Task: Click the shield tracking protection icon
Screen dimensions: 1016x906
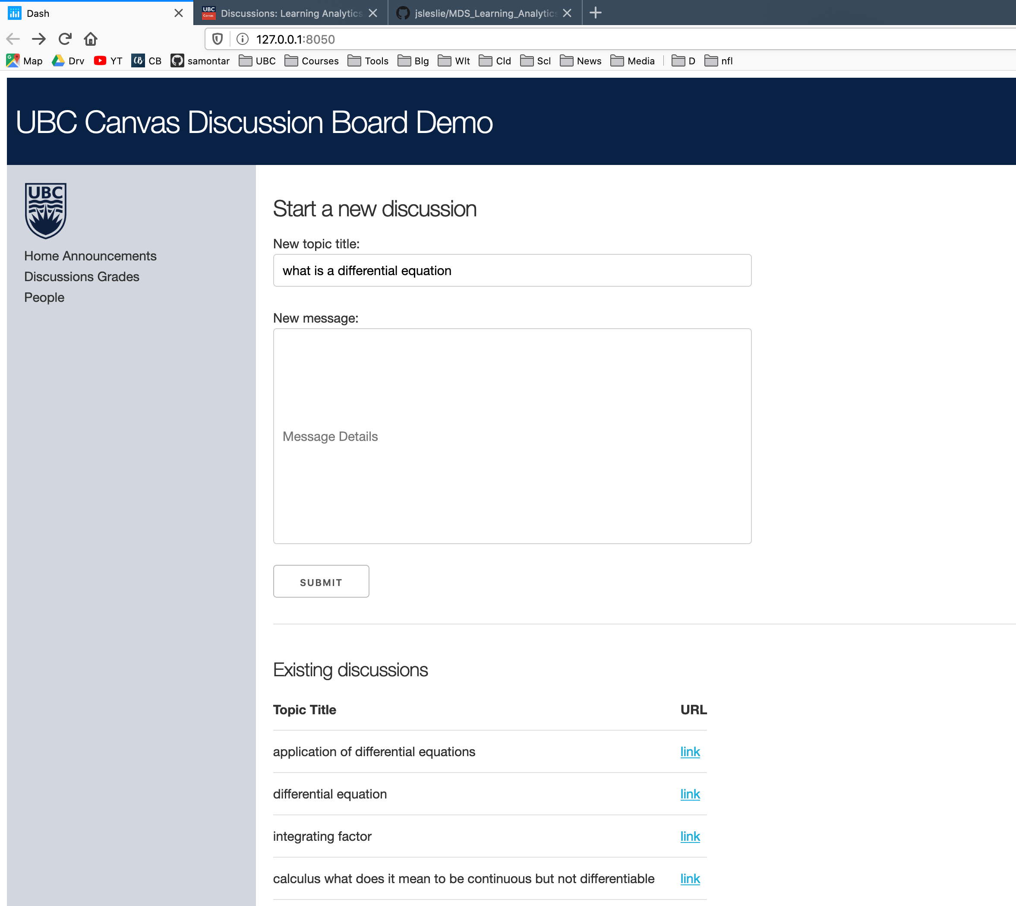Action: click(x=218, y=39)
